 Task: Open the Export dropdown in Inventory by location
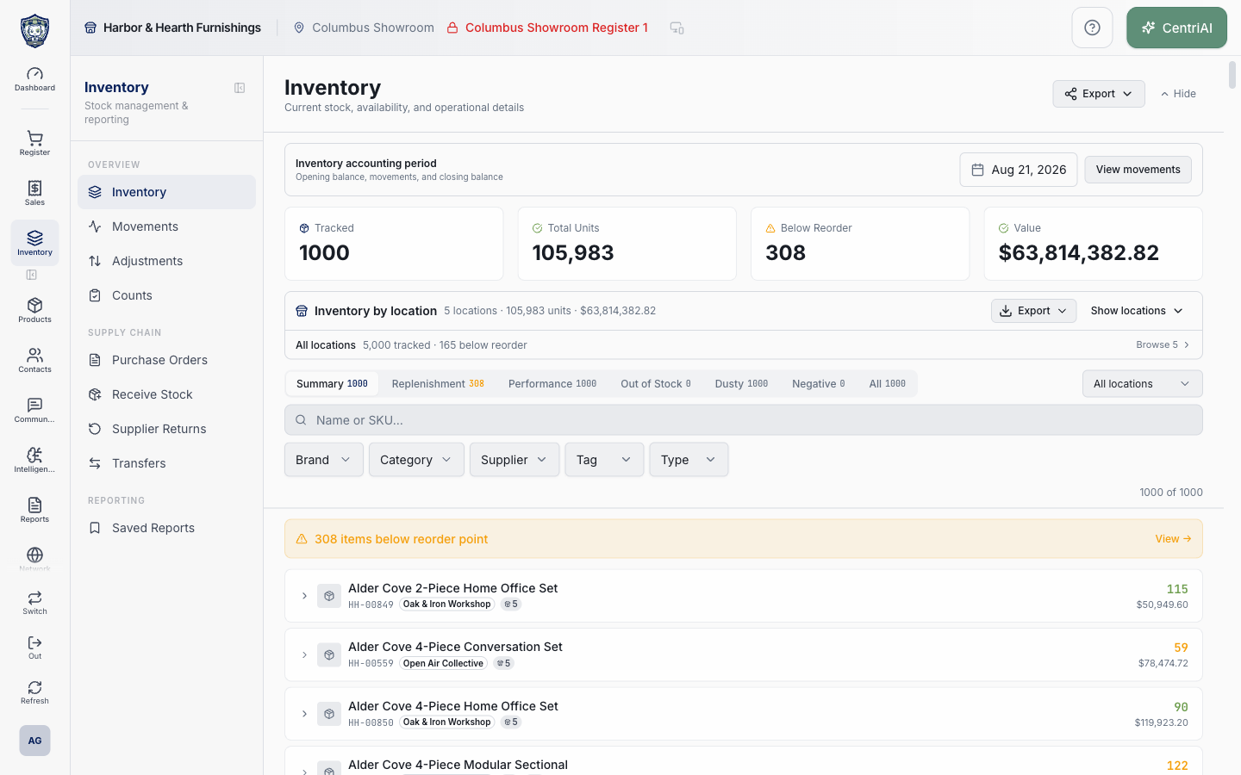pos(1033,311)
